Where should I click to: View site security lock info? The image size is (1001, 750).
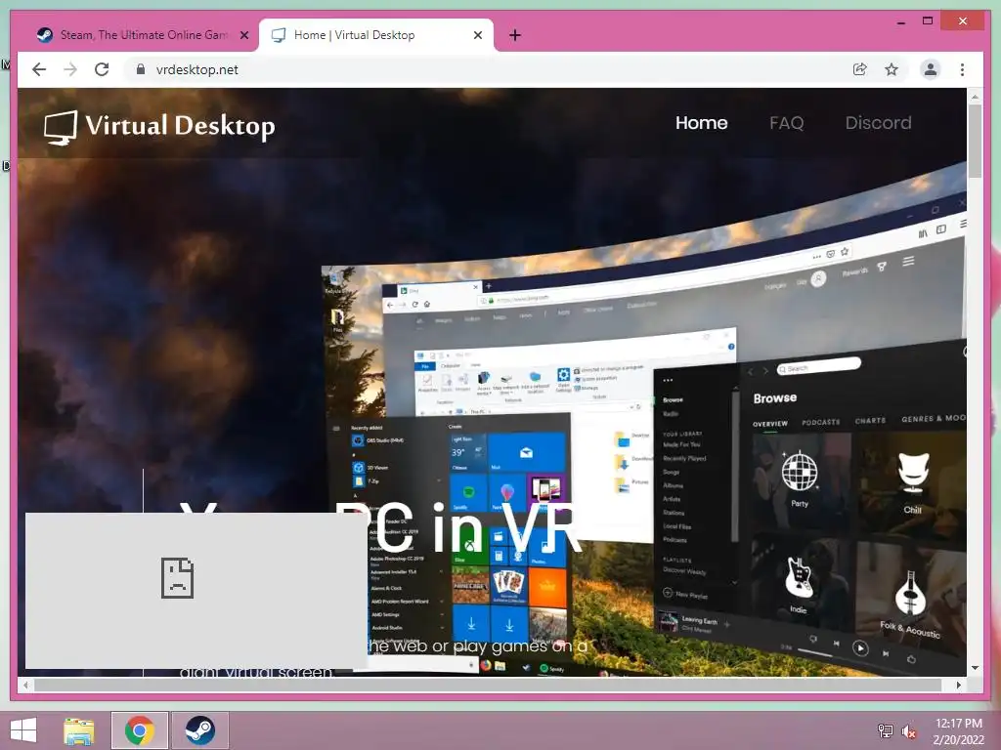[x=141, y=69]
